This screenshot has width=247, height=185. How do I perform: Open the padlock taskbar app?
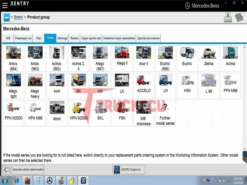click(x=72, y=180)
